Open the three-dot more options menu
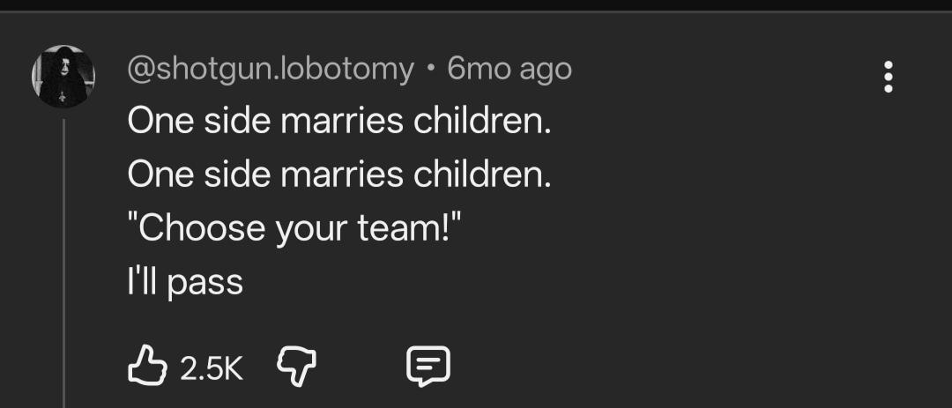 coord(889,77)
